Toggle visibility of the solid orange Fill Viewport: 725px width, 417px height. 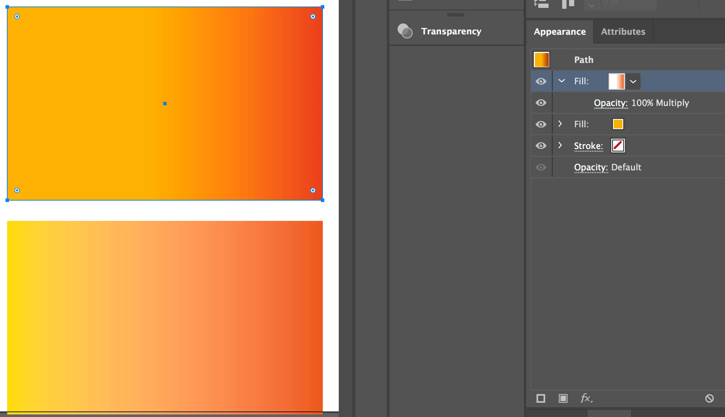point(541,124)
